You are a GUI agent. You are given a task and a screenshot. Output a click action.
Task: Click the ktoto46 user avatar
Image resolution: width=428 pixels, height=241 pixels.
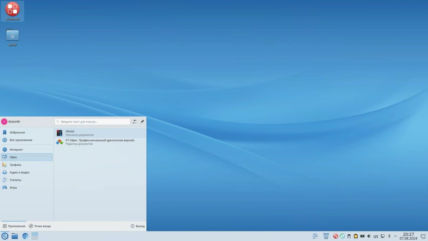click(x=4, y=122)
